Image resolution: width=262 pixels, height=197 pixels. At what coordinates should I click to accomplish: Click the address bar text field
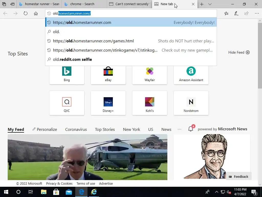[x=131, y=13]
